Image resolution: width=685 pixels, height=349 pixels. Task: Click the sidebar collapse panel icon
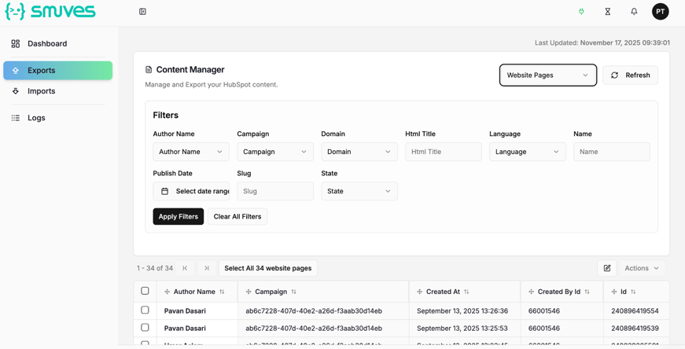[142, 12]
